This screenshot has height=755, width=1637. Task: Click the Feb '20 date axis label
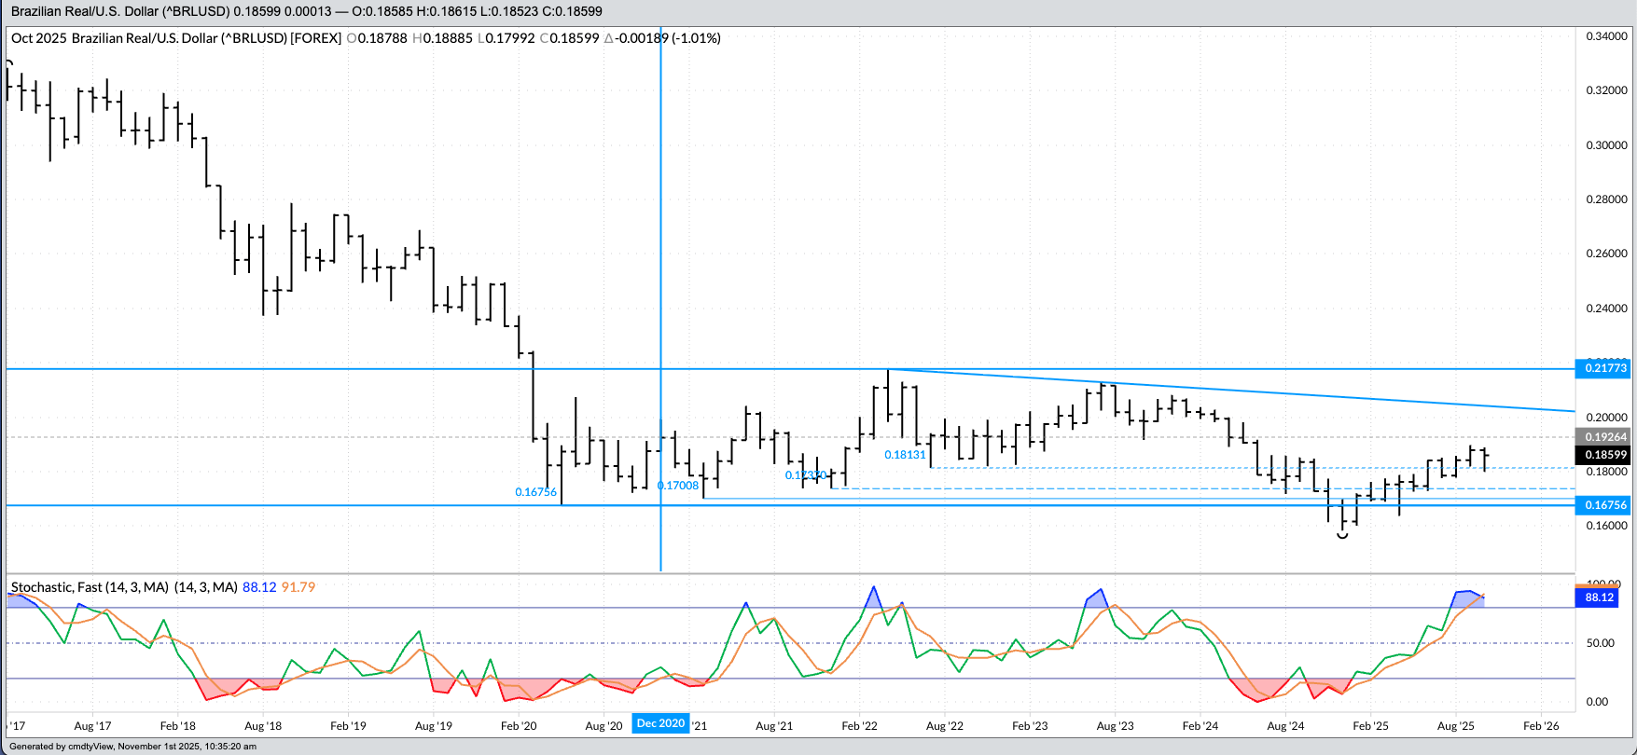tap(519, 726)
